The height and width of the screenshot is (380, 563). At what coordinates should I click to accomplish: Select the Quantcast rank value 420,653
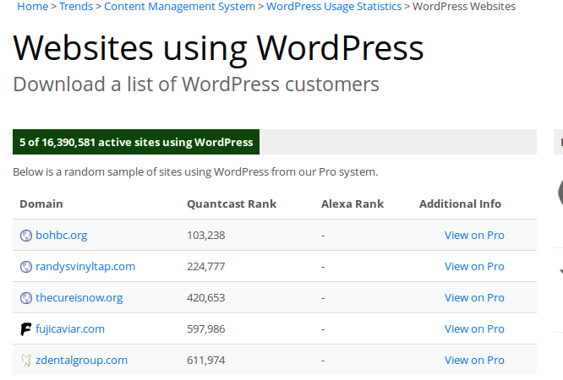tap(206, 298)
